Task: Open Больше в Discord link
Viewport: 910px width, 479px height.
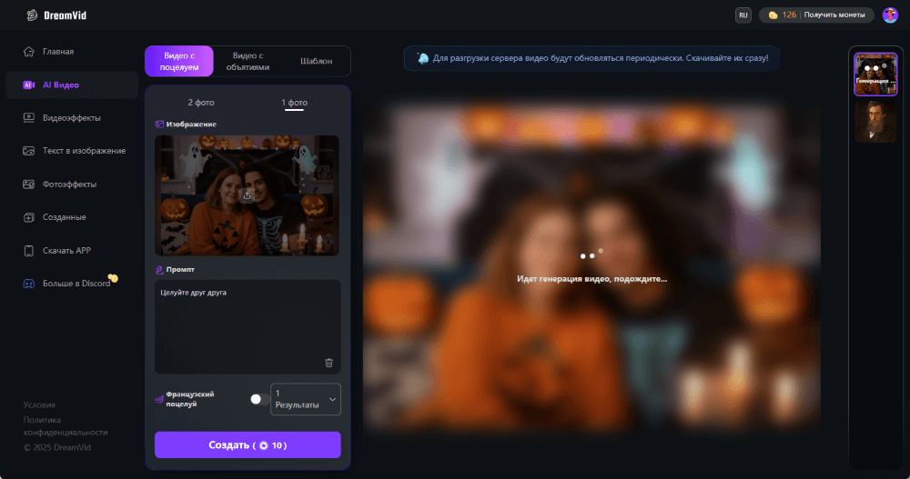Action: point(76,284)
